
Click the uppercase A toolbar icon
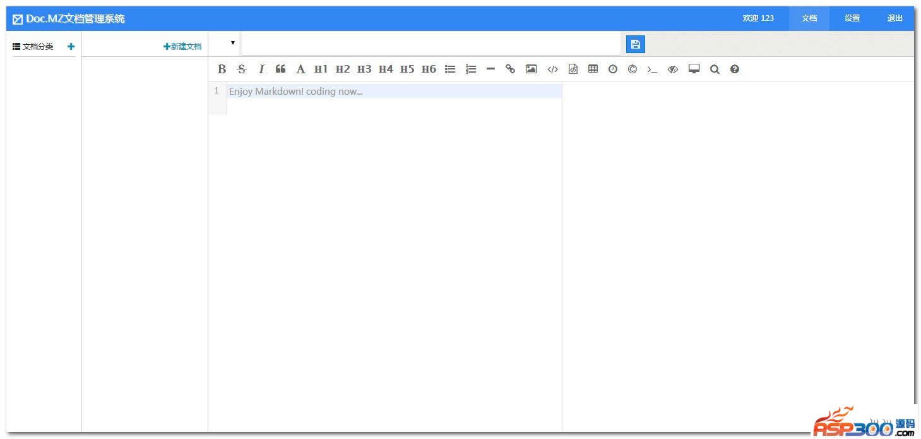pos(300,69)
